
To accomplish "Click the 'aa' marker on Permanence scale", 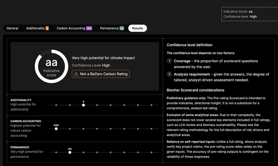I will 70,152.
